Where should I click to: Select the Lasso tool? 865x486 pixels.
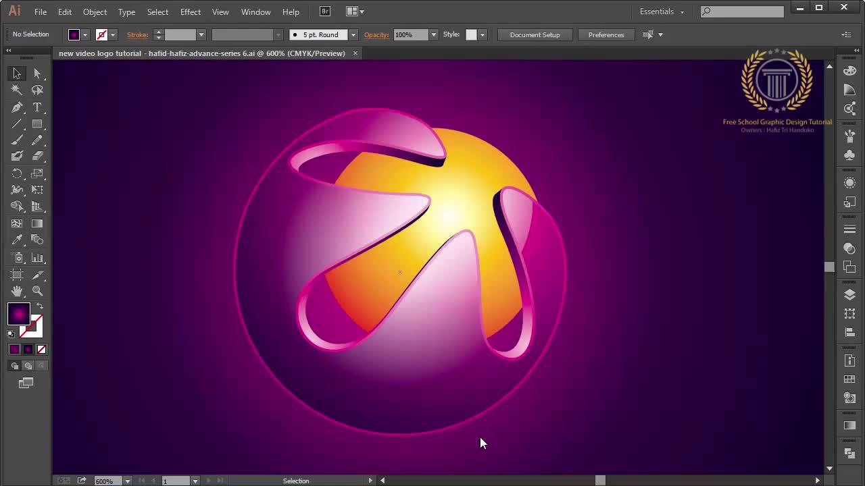(37, 90)
